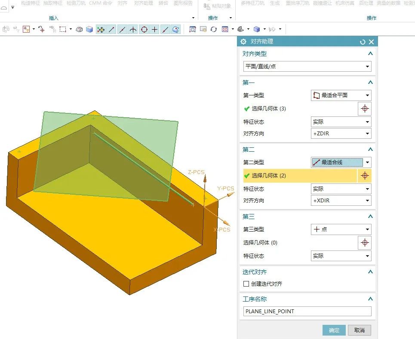Click the 选择几何体 (0) row
The width and height of the screenshot is (415, 339).
pos(300,243)
